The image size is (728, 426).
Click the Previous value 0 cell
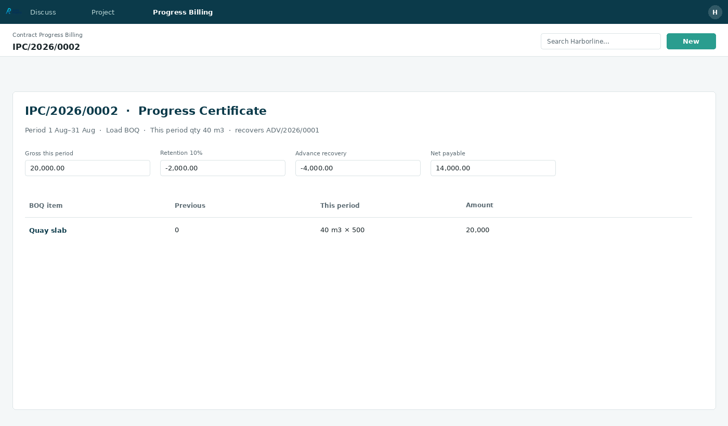coord(177,230)
